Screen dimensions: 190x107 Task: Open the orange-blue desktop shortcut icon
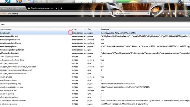[x=19, y=1]
